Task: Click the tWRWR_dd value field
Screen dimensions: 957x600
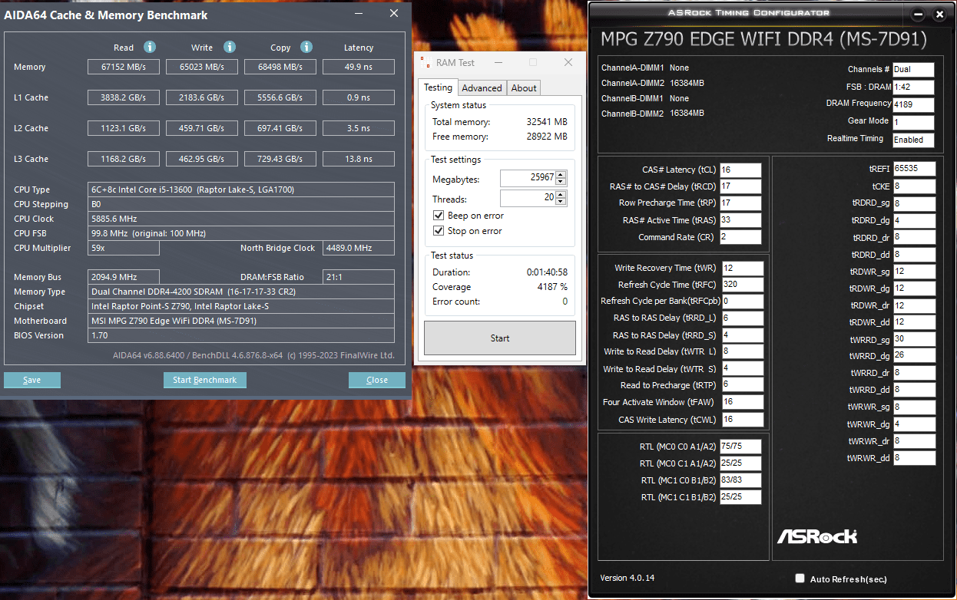Action: click(914, 458)
